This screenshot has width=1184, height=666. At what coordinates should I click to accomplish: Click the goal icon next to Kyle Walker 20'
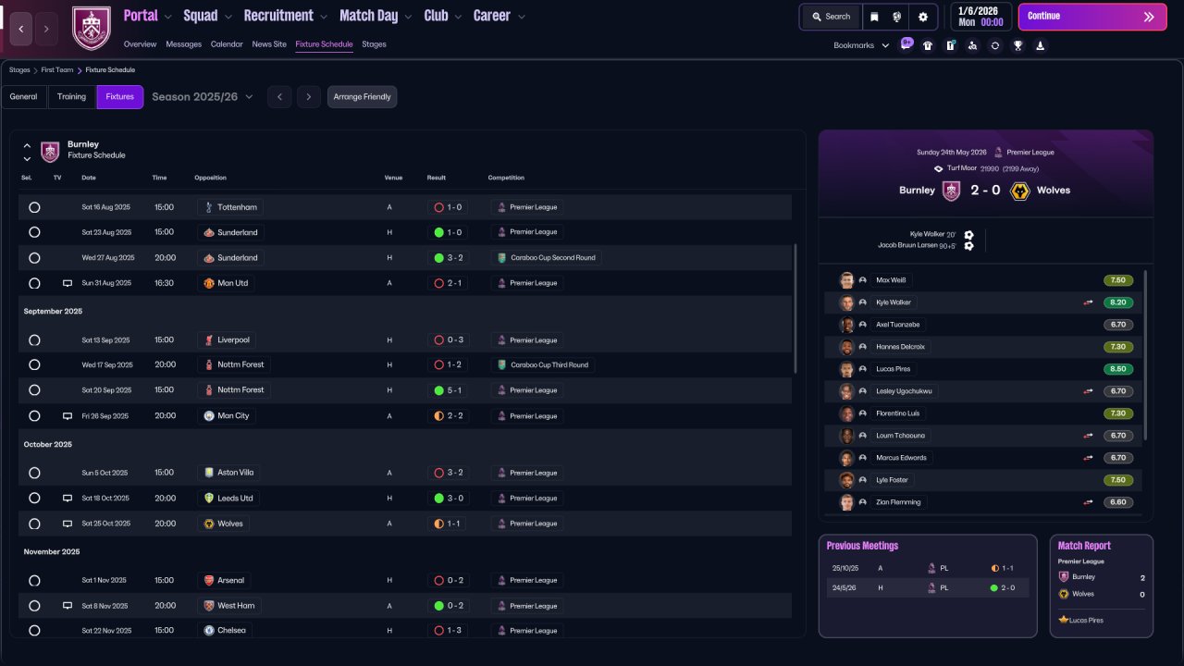(x=968, y=235)
